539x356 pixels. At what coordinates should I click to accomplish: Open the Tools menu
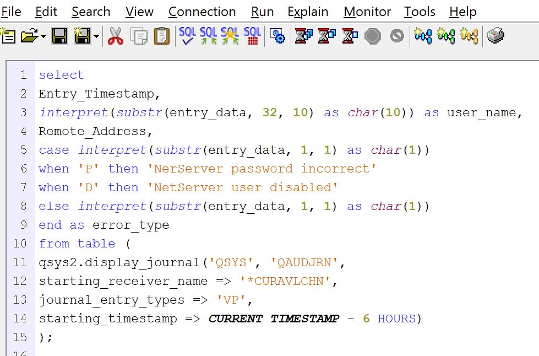(420, 12)
